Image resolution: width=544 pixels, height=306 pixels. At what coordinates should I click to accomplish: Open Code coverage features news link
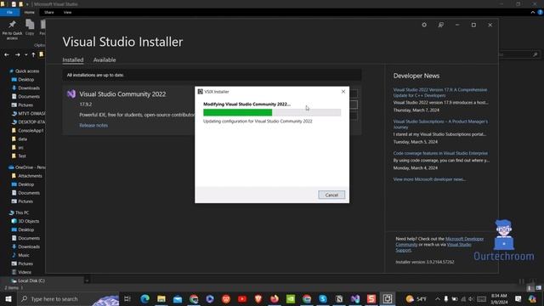click(440, 153)
